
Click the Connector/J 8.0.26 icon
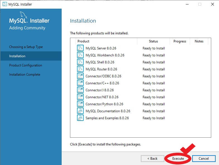tap(80, 90)
